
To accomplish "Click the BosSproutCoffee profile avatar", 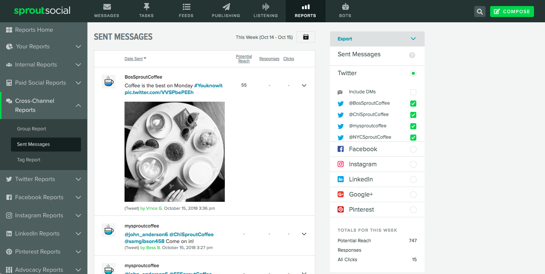I will (109, 82).
